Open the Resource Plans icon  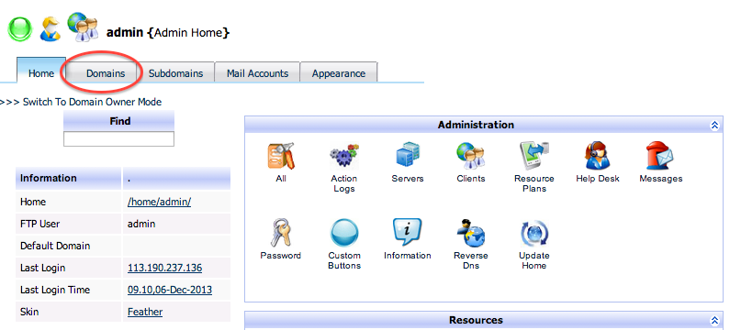coord(534,156)
